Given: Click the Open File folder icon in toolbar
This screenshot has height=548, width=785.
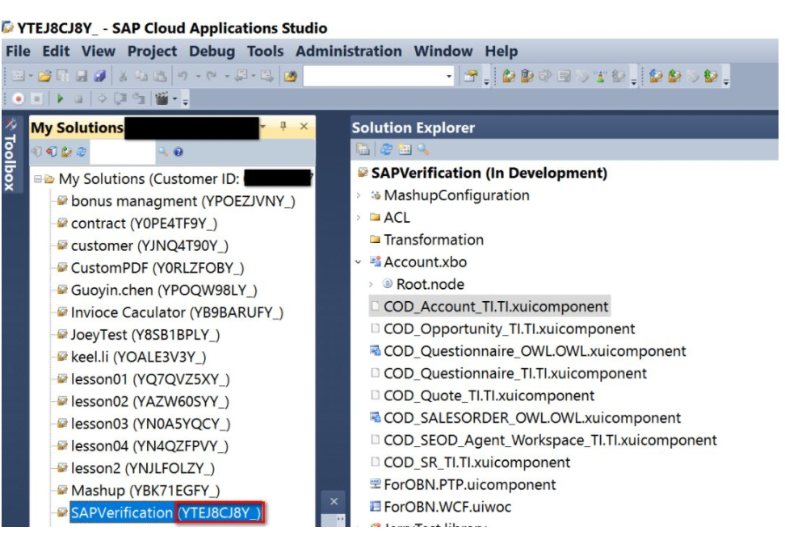Looking at the screenshot, I should [x=44, y=76].
